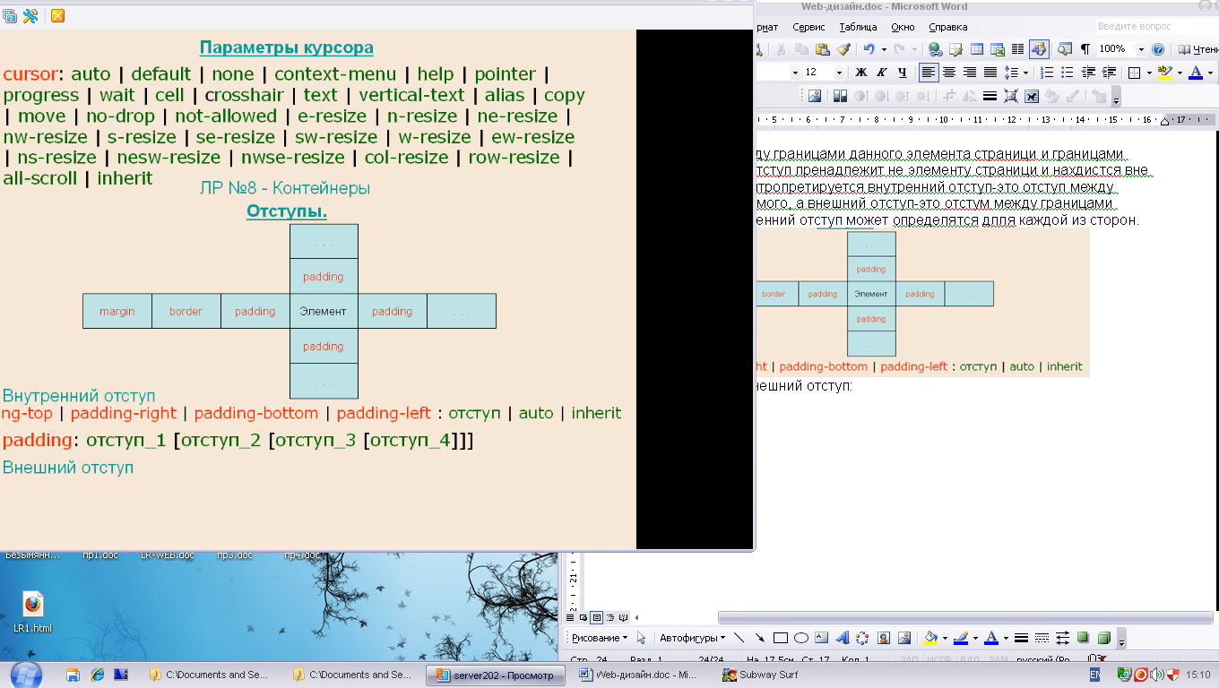Select the Oval drawing tool
The image size is (1219, 688).
800,638
